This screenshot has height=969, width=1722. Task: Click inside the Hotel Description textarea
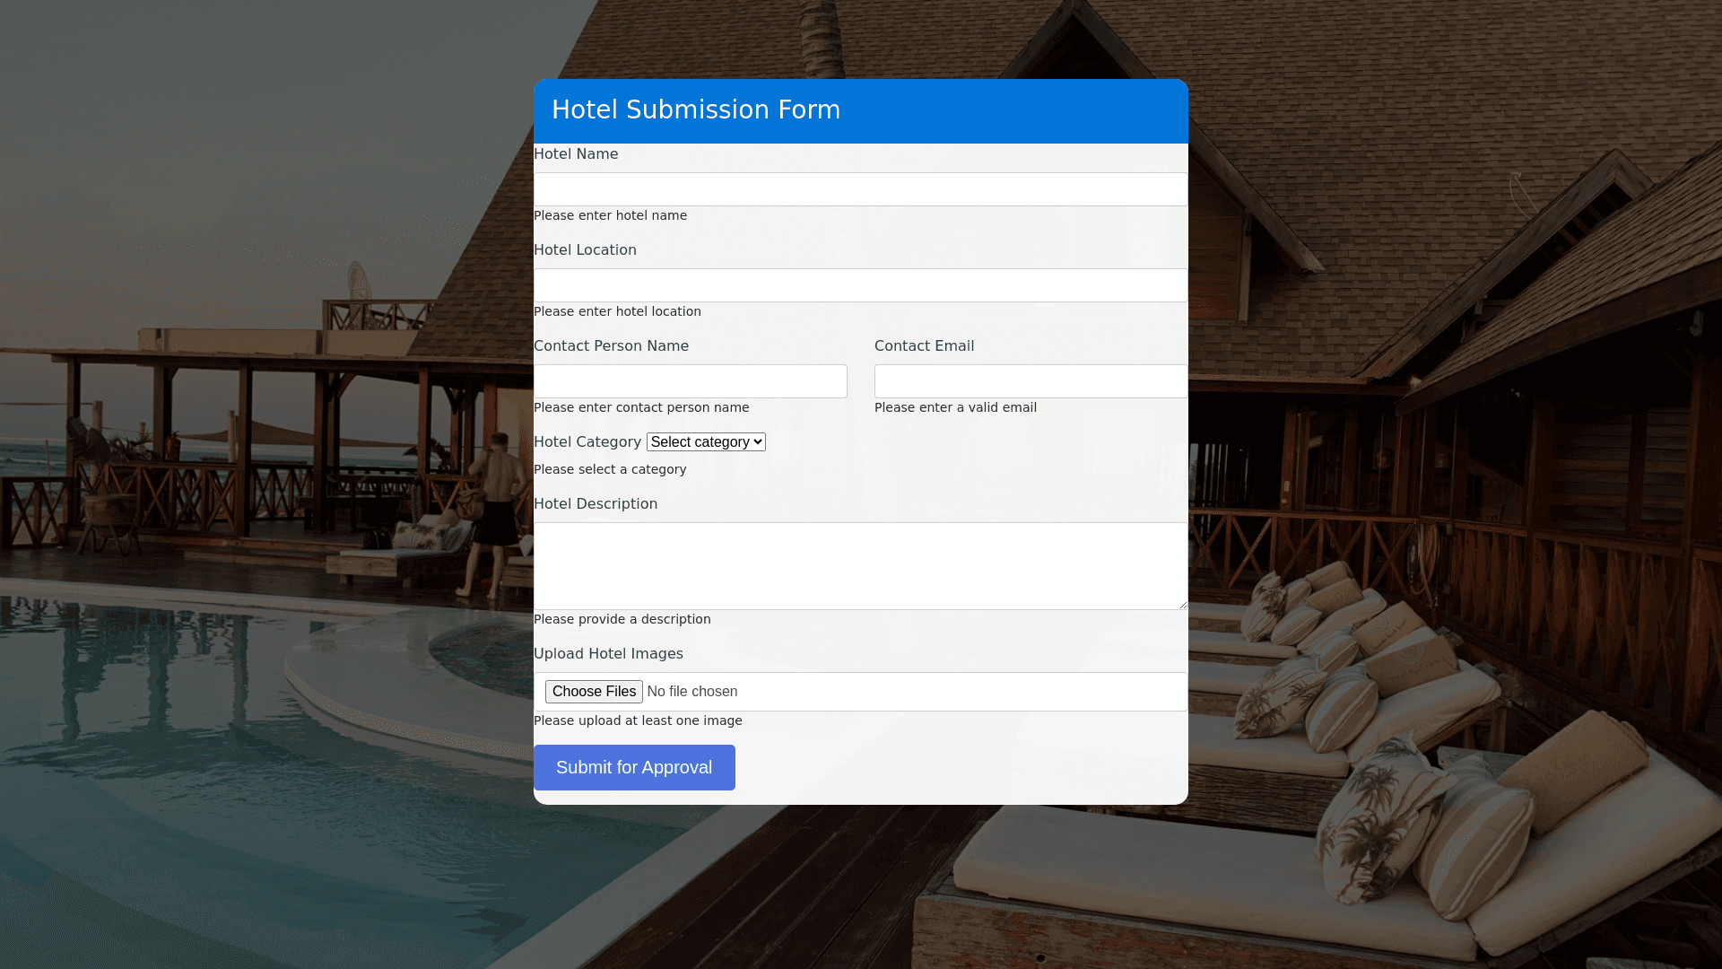click(860, 565)
